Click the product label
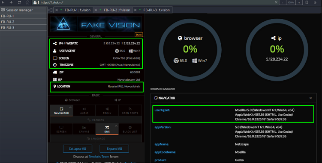The width and height of the screenshot is (322, 163). [160, 160]
